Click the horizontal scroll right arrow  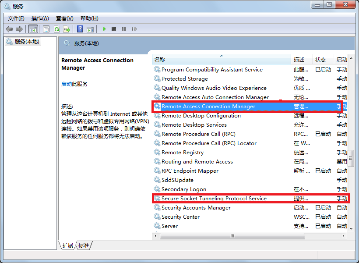343,236
